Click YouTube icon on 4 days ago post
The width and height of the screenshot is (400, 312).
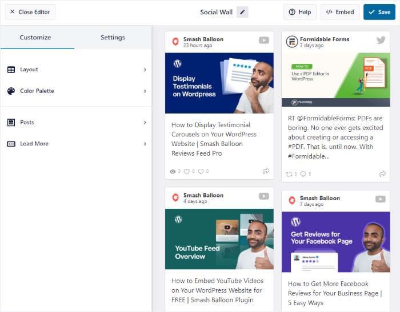click(x=264, y=196)
